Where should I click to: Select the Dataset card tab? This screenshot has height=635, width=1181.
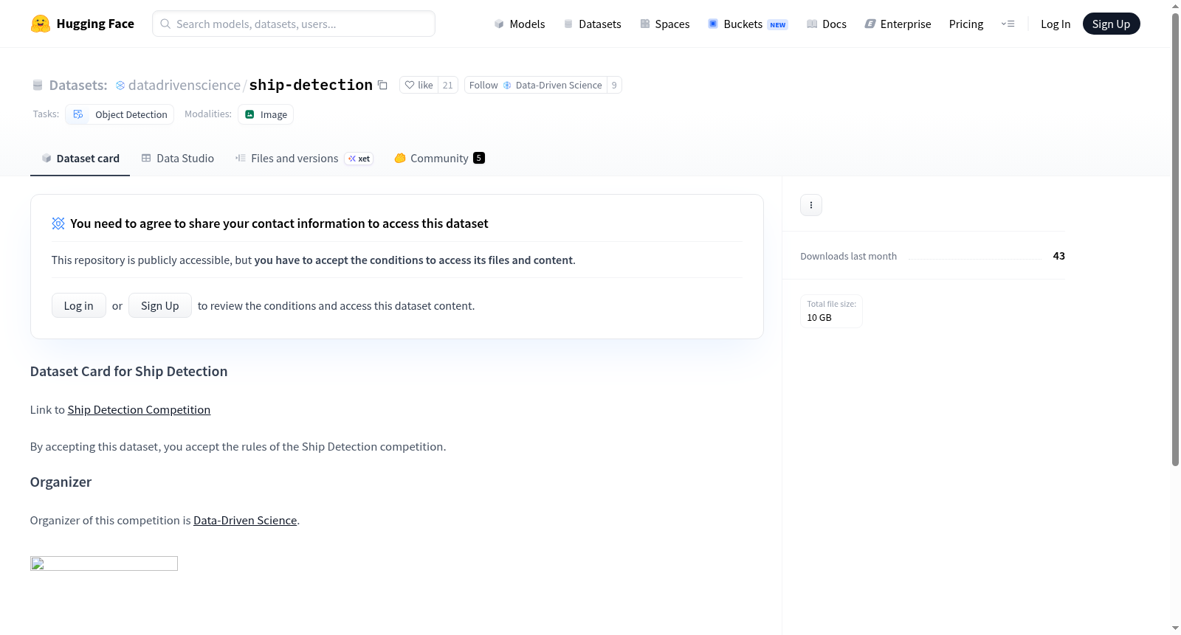click(x=80, y=159)
